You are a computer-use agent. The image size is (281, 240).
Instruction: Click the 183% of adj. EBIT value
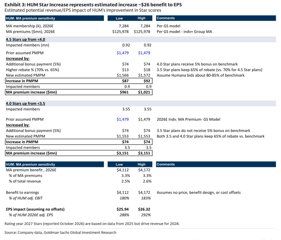click(146, 198)
